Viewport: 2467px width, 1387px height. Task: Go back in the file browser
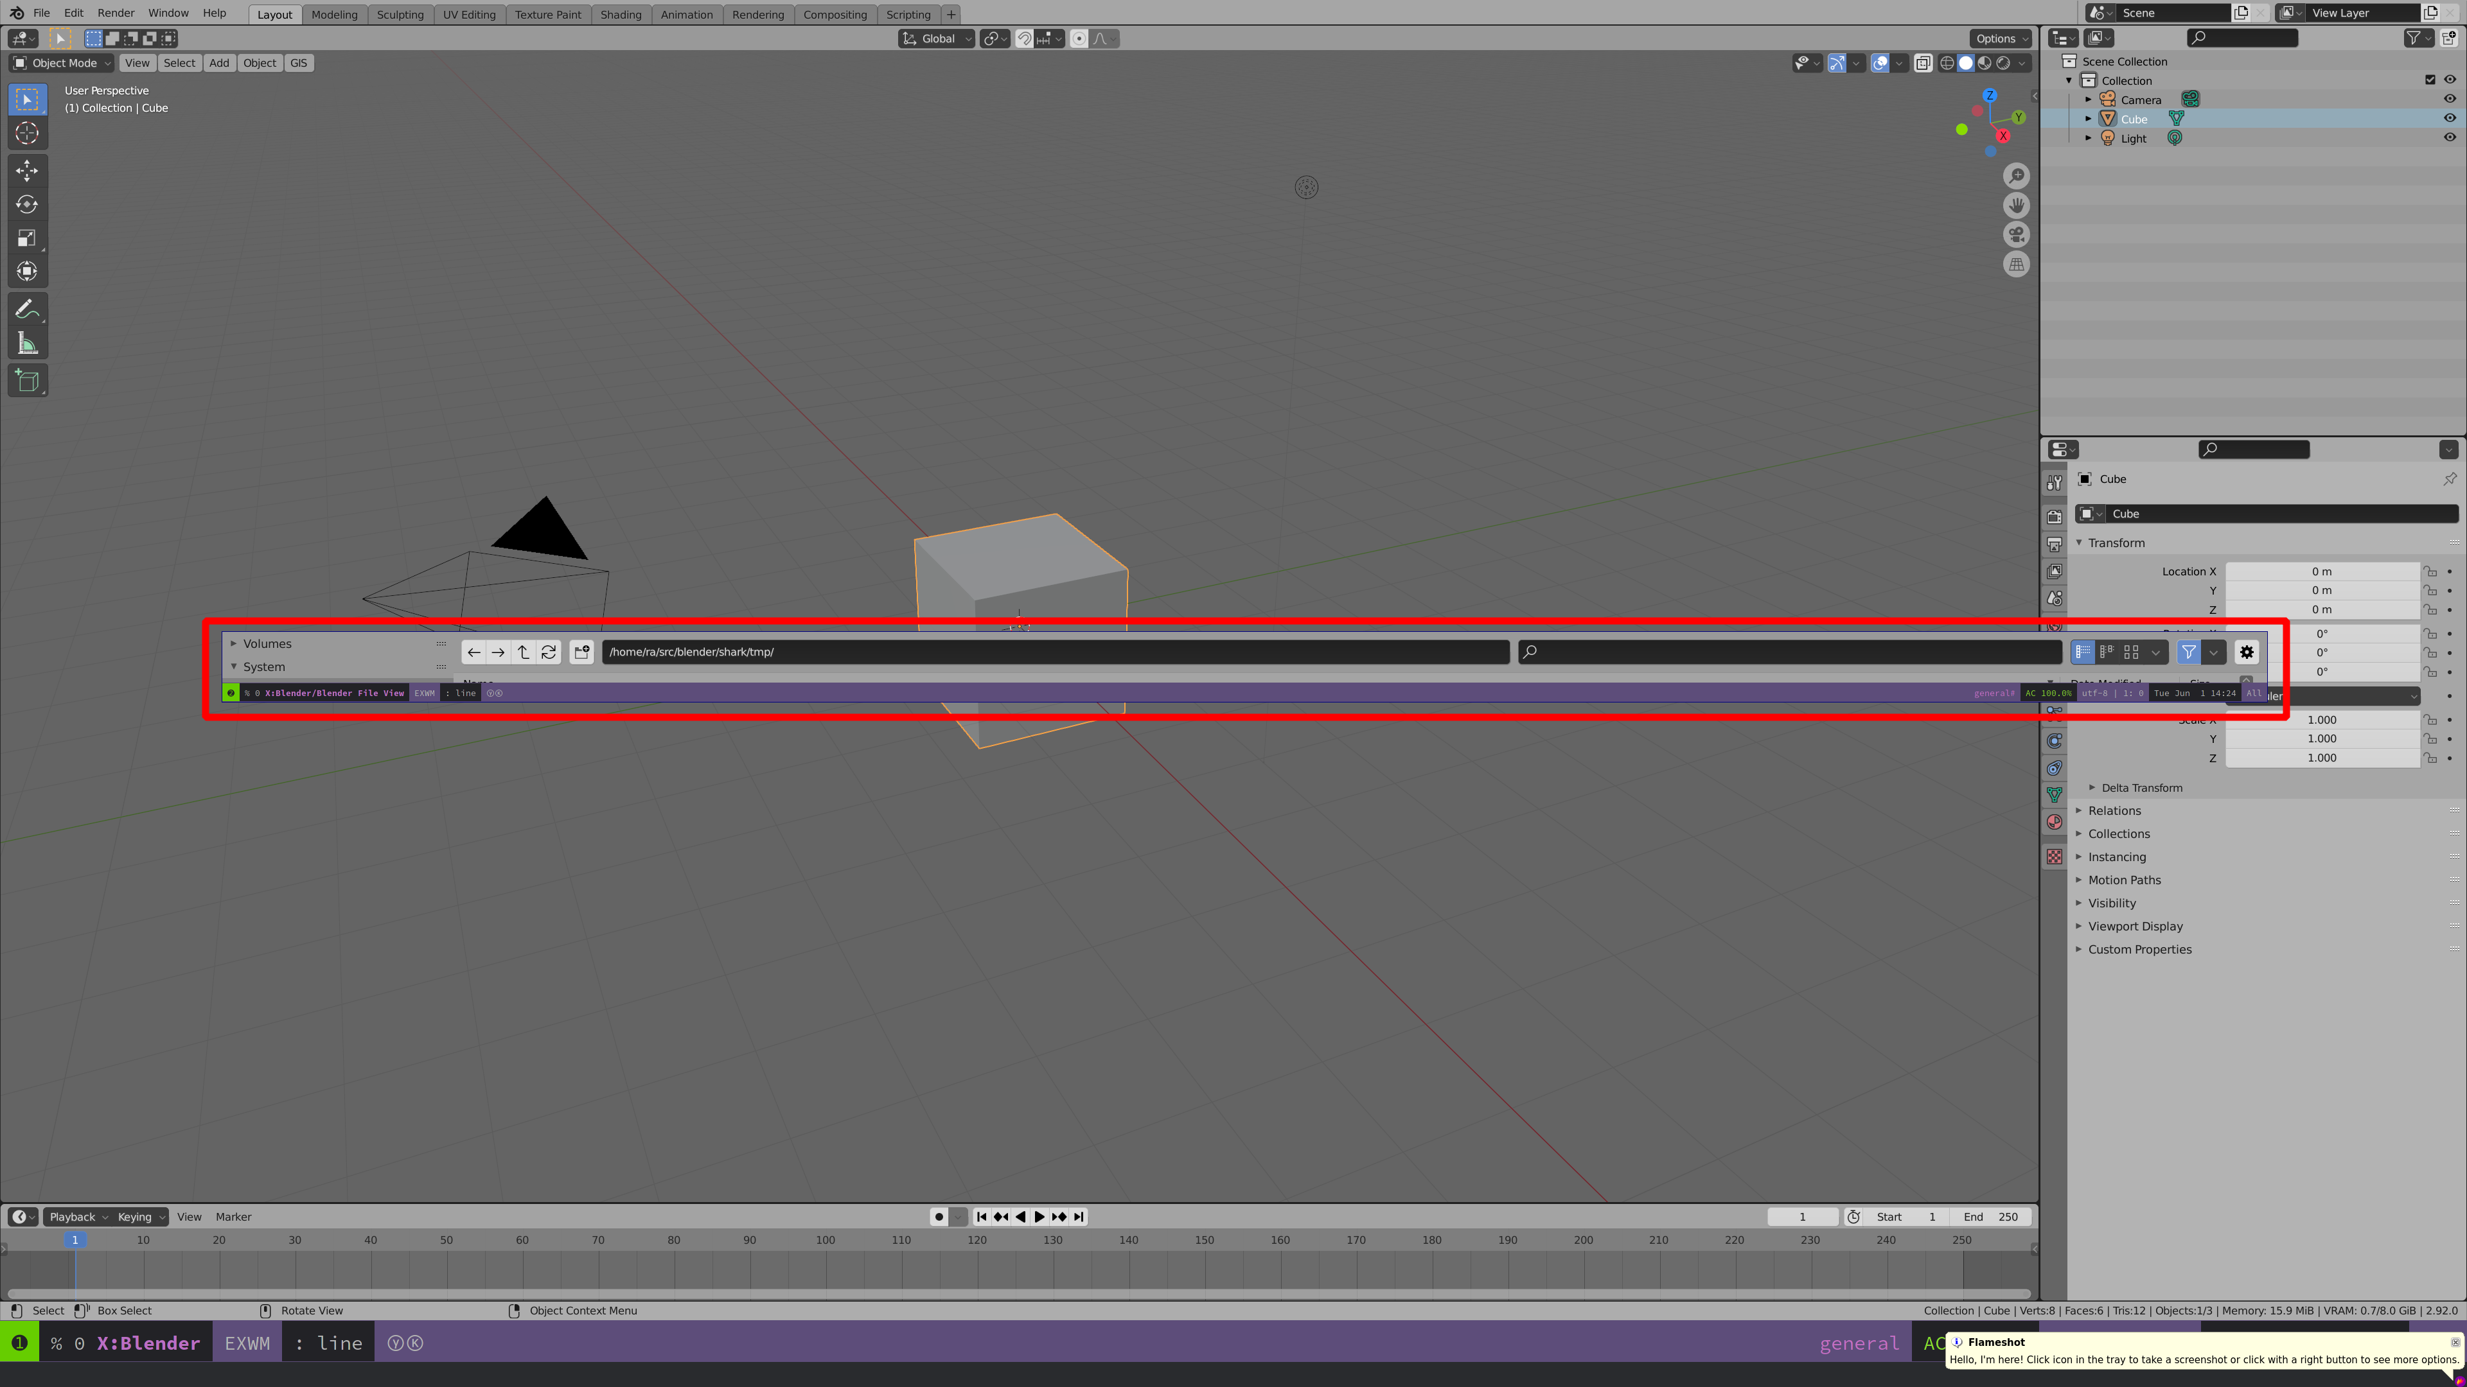(474, 652)
